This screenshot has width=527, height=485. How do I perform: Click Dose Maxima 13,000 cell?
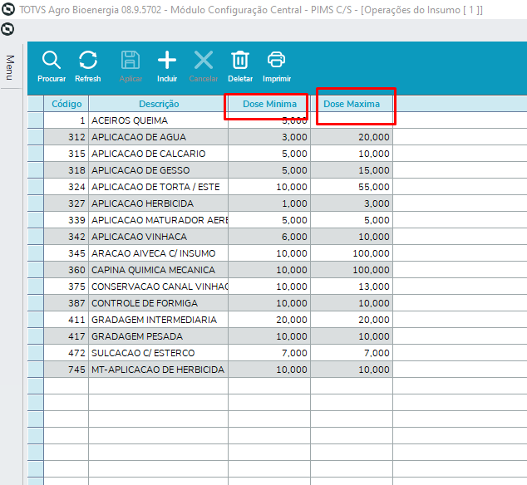pos(352,287)
